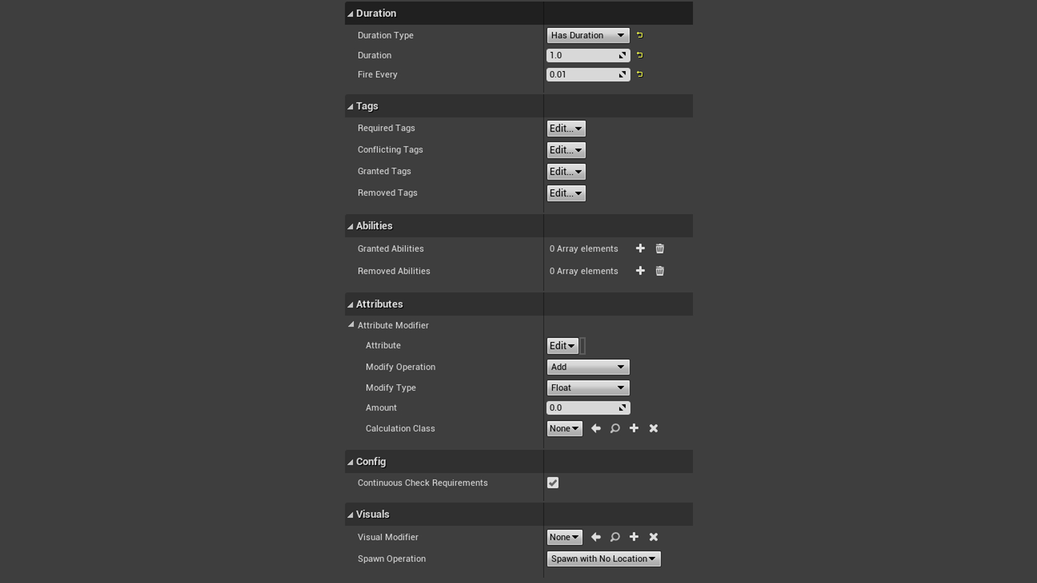Disable Continuous Check Requirements
The width and height of the screenshot is (1037, 583).
click(x=552, y=483)
